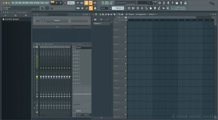This screenshot has width=218, height=120.
Task: Toggle typing keyboard to piano icon
Action: 78,8
